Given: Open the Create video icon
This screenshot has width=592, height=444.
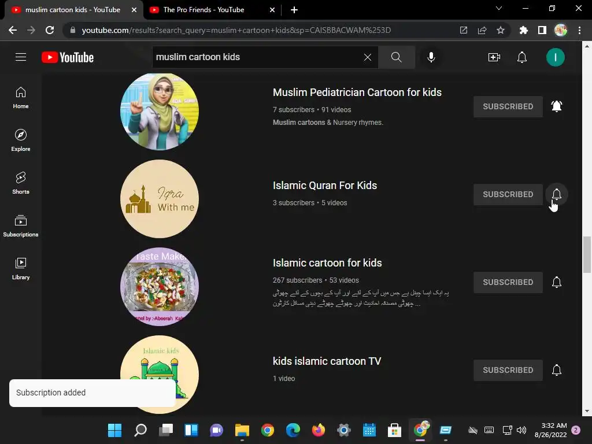Looking at the screenshot, I should pyautogui.click(x=494, y=57).
